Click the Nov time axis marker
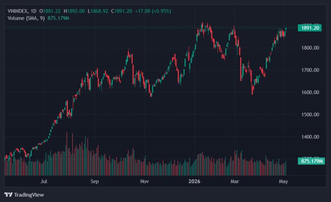Screen dimensions: 331x202 [x=144, y=181]
